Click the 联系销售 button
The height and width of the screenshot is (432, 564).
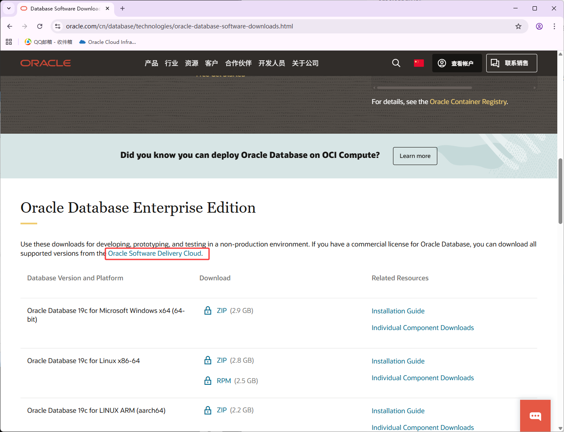point(512,63)
